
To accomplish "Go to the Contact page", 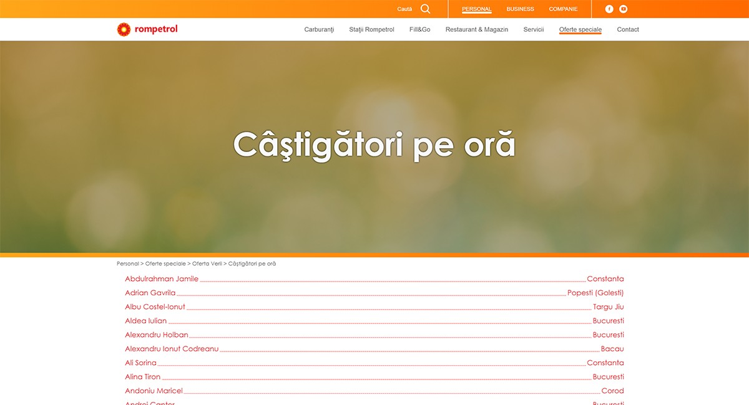I will click(x=627, y=29).
